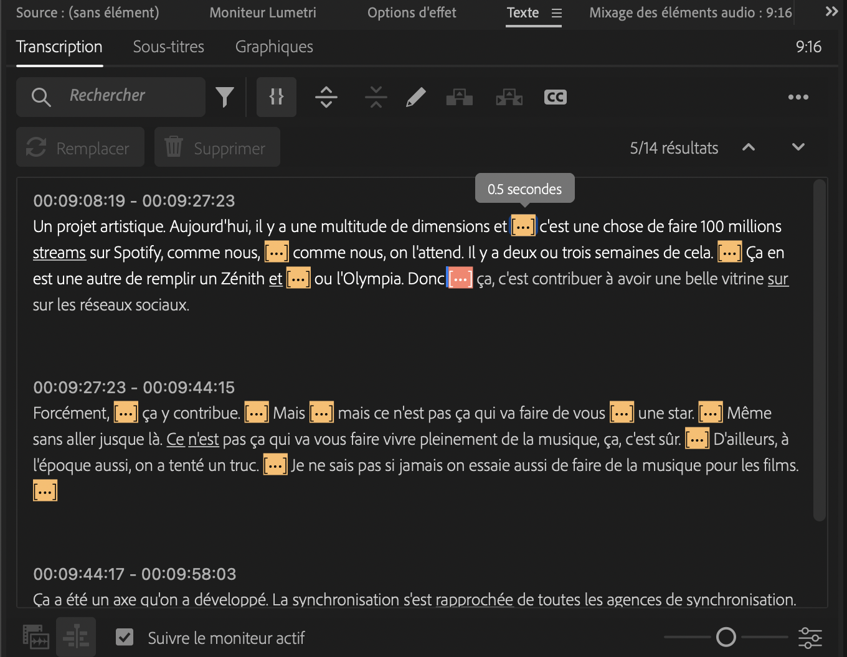
Task: Click the sequence clip icon at bottom left
Action: (35, 637)
